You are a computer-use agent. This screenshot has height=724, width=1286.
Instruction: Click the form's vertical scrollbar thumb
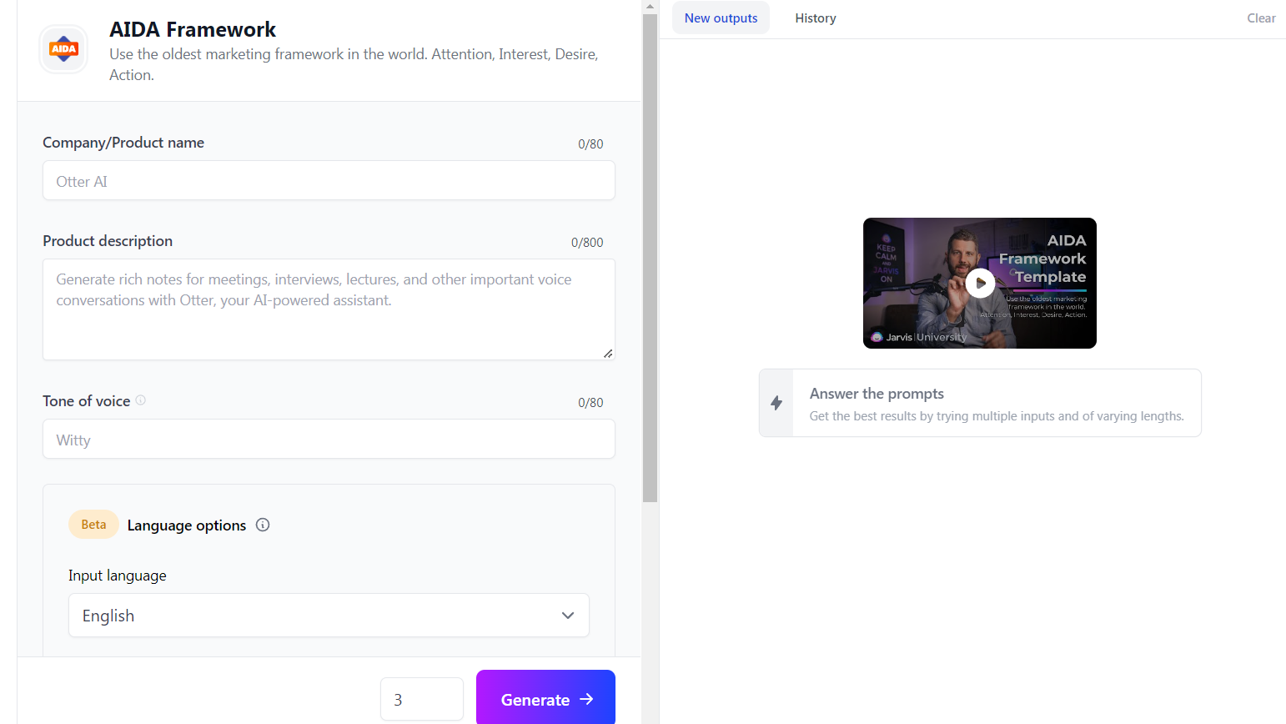coord(651,259)
